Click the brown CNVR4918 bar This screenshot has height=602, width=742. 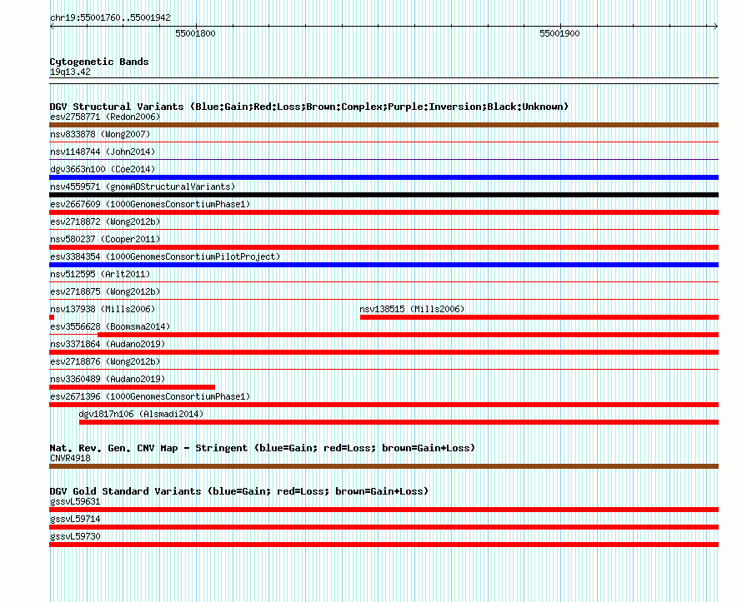pyautogui.click(x=384, y=466)
